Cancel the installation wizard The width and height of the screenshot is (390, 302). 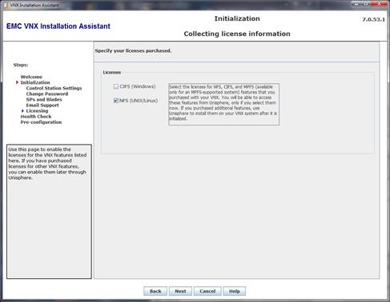(x=207, y=291)
